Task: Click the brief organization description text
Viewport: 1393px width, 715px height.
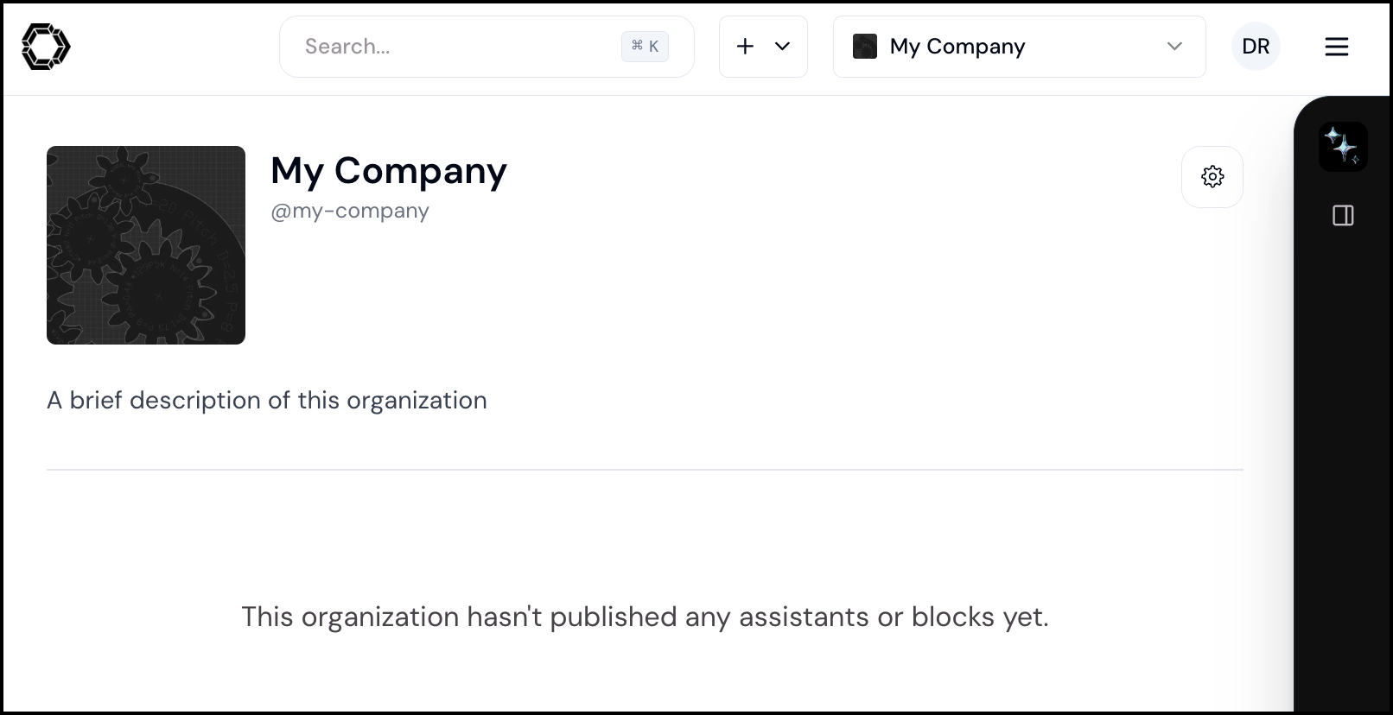Action: click(x=267, y=401)
